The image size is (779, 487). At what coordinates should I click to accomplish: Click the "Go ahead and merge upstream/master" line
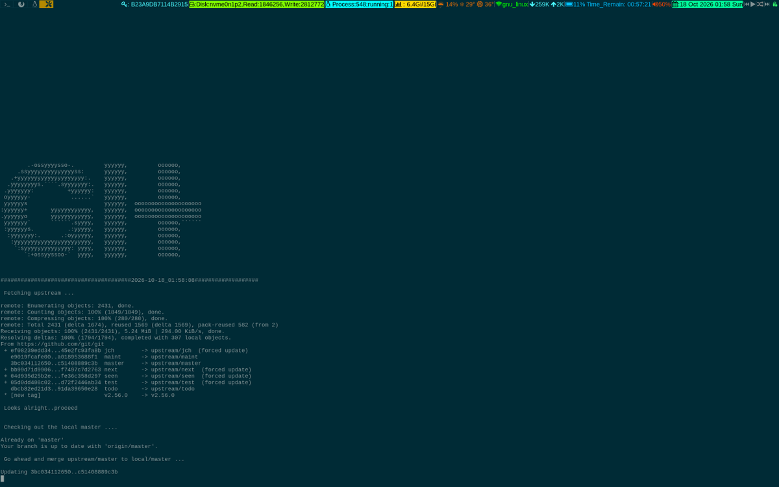coord(94,459)
